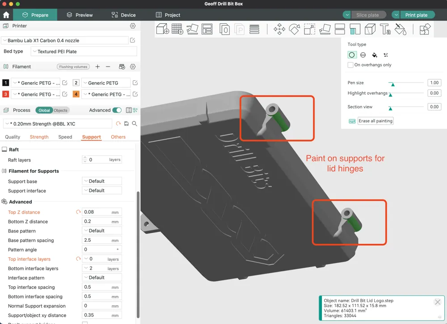The image size is (447, 324).
Task: Open the Others settings tab
Action: click(x=118, y=137)
